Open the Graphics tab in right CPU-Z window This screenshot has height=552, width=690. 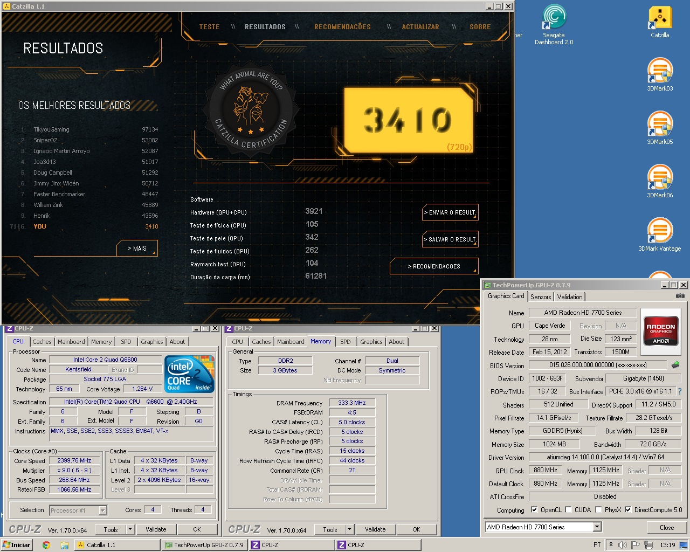click(x=371, y=342)
